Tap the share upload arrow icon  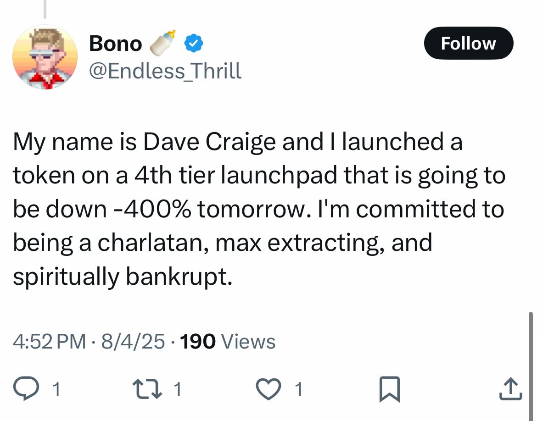511,388
